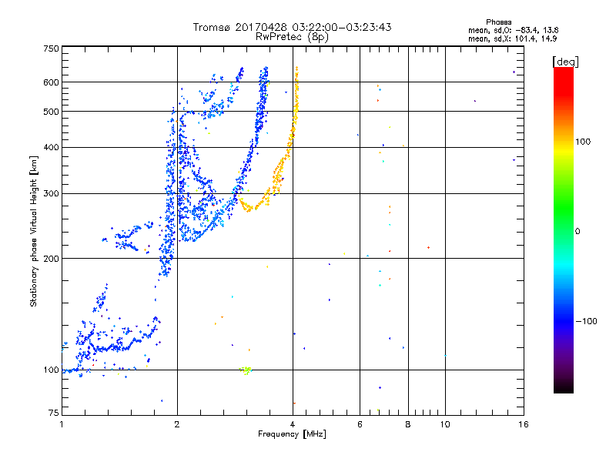This screenshot has width=616, height=462.
Task: Click the 'mean, sd,X: 101.4, 14.9' text
Action: click(512, 38)
